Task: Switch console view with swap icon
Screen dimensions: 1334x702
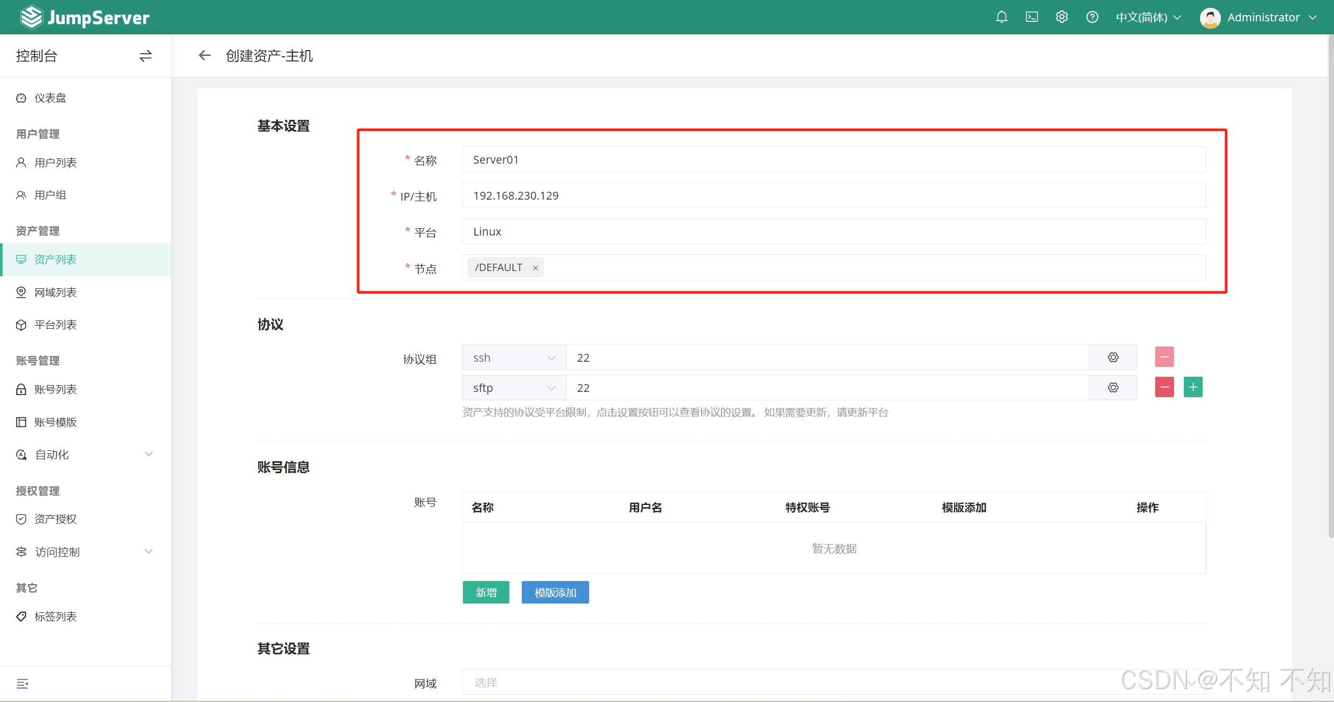Action: click(x=145, y=56)
